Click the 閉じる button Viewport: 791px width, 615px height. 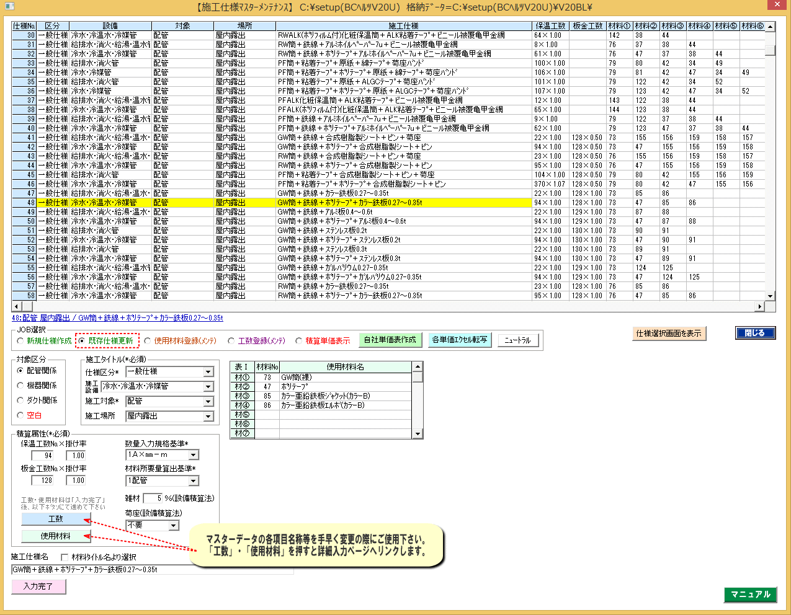[x=755, y=333]
